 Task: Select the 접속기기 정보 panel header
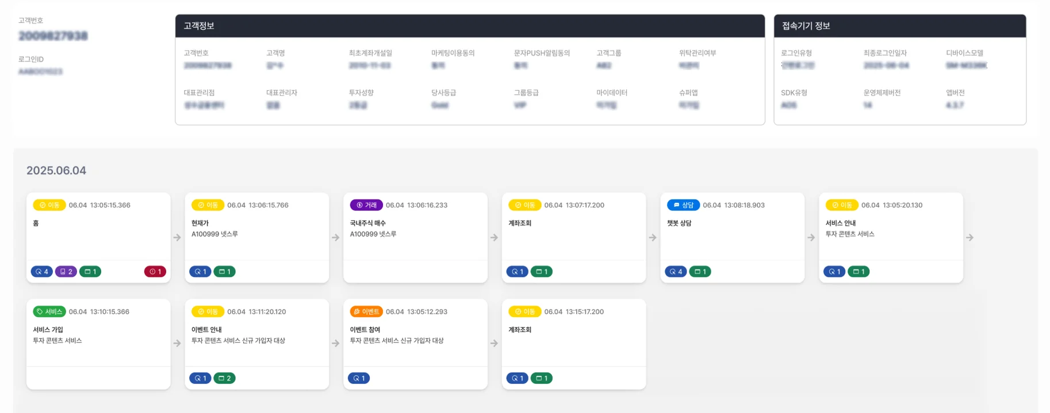click(x=899, y=26)
